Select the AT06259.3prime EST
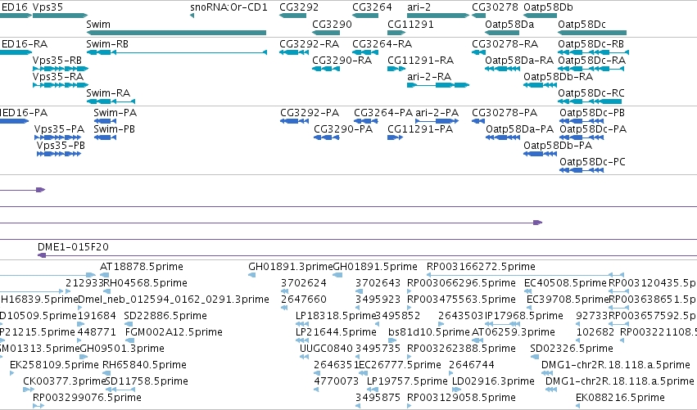 pyautogui.click(x=477, y=340)
